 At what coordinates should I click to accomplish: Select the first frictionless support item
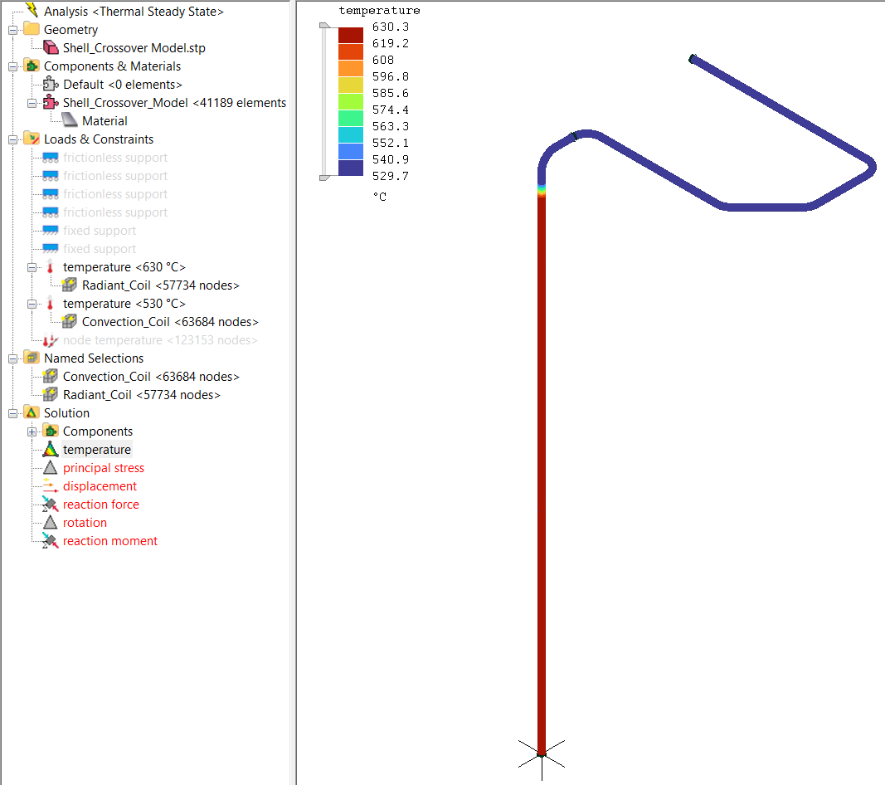coord(114,158)
